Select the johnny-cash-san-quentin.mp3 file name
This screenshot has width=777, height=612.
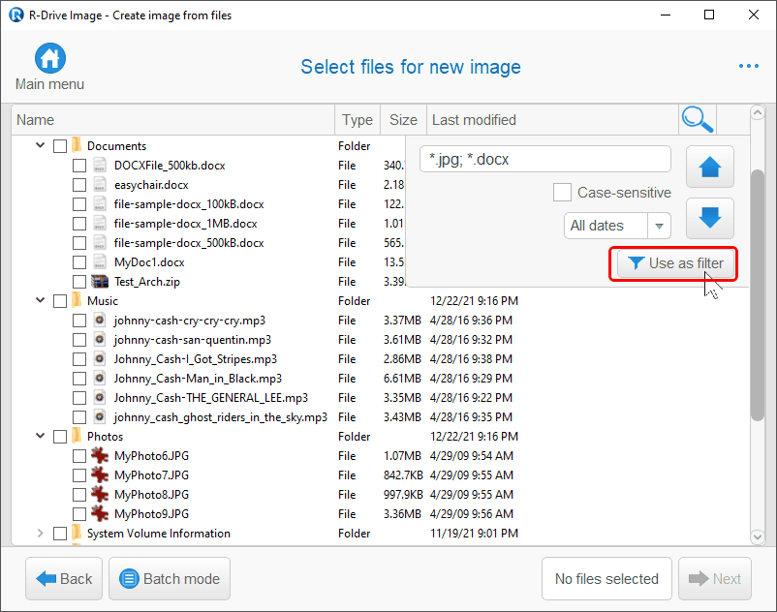pos(193,340)
